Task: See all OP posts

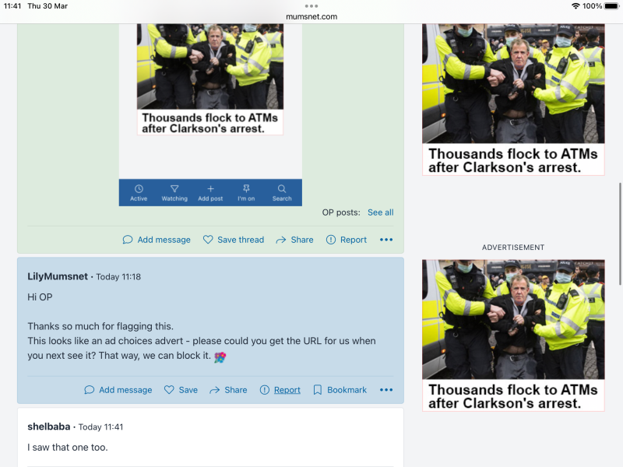Action: click(381, 212)
